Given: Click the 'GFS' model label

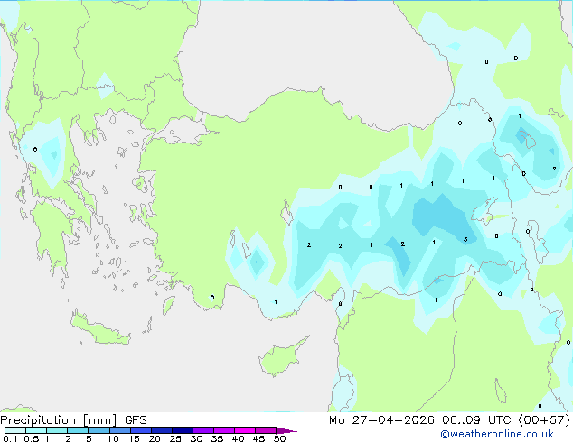Looking at the screenshot, I should (x=136, y=420).
